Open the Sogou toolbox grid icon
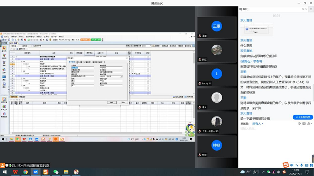314x176 pixels. 311,165
